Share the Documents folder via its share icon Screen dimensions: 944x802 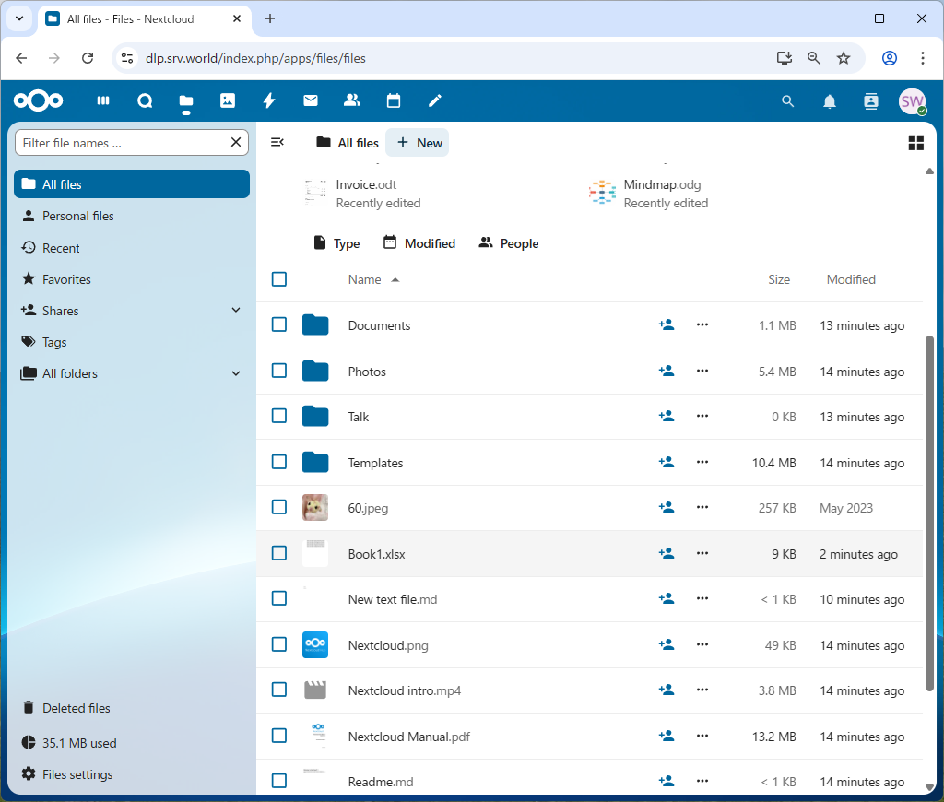(667, 324)
